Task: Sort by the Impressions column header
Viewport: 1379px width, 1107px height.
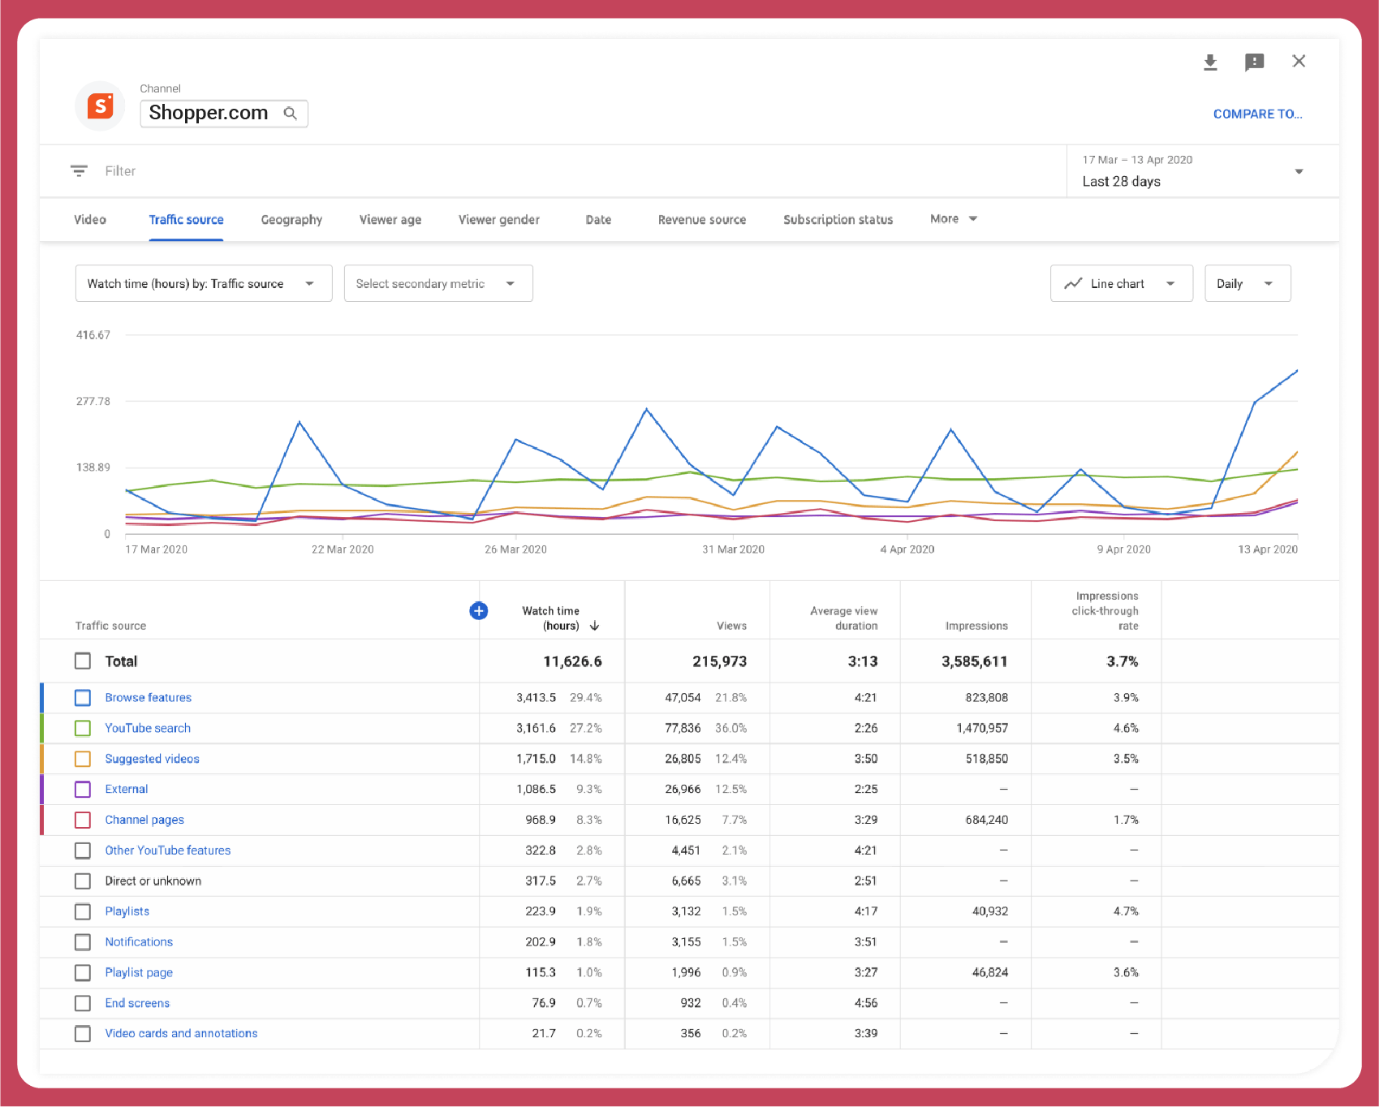Action: [x=976, y=626]
